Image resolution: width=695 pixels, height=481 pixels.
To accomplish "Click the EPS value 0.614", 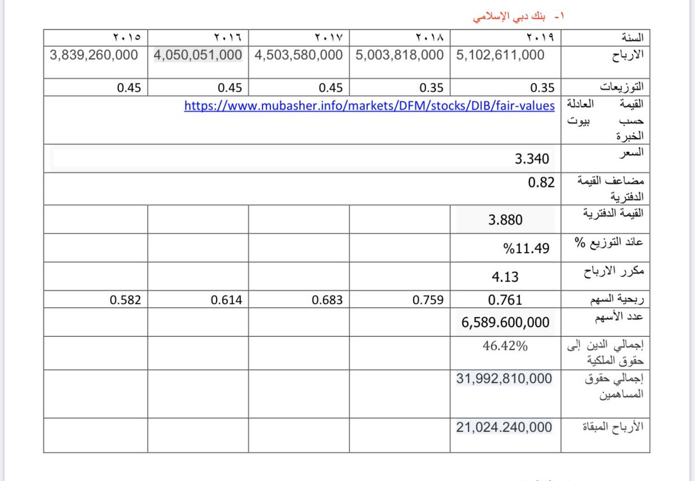I will pyautogui.click(x=226, y=300).
